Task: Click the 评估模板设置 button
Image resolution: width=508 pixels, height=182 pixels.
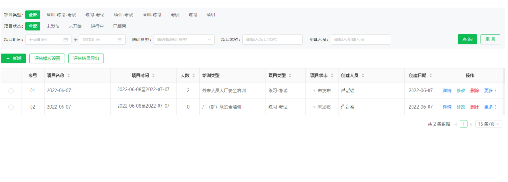Action: [48, 58]
